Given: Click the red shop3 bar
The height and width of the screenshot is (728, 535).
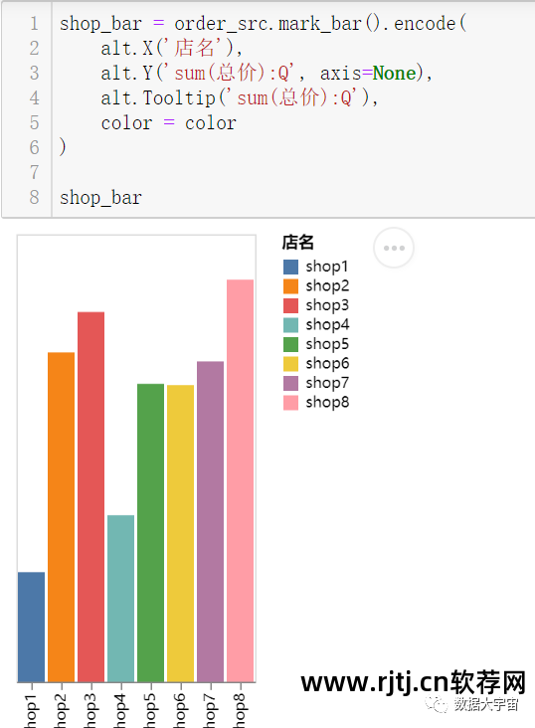Looking at the screenshot, I should point(91,497).
